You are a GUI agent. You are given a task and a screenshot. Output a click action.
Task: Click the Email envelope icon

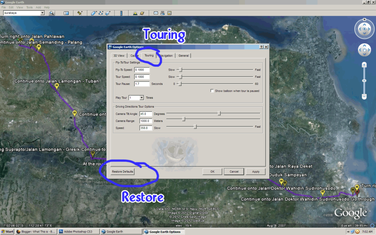[156, 13]
